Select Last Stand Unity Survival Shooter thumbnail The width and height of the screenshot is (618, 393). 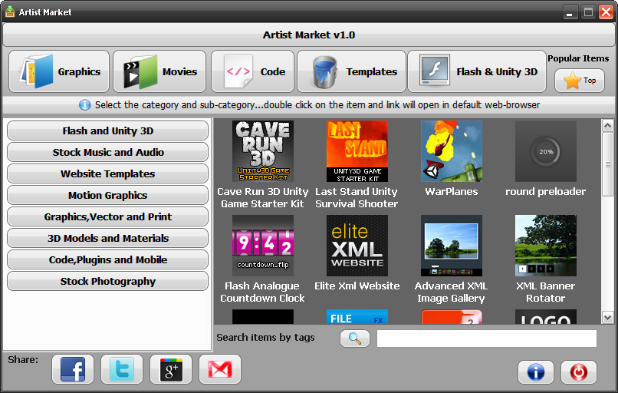[357, 151]
